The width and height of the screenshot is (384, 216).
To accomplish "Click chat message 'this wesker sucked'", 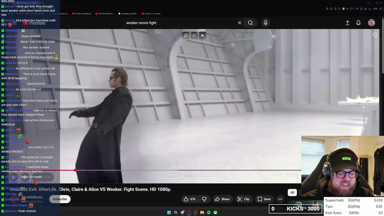I will pos(36,47).
